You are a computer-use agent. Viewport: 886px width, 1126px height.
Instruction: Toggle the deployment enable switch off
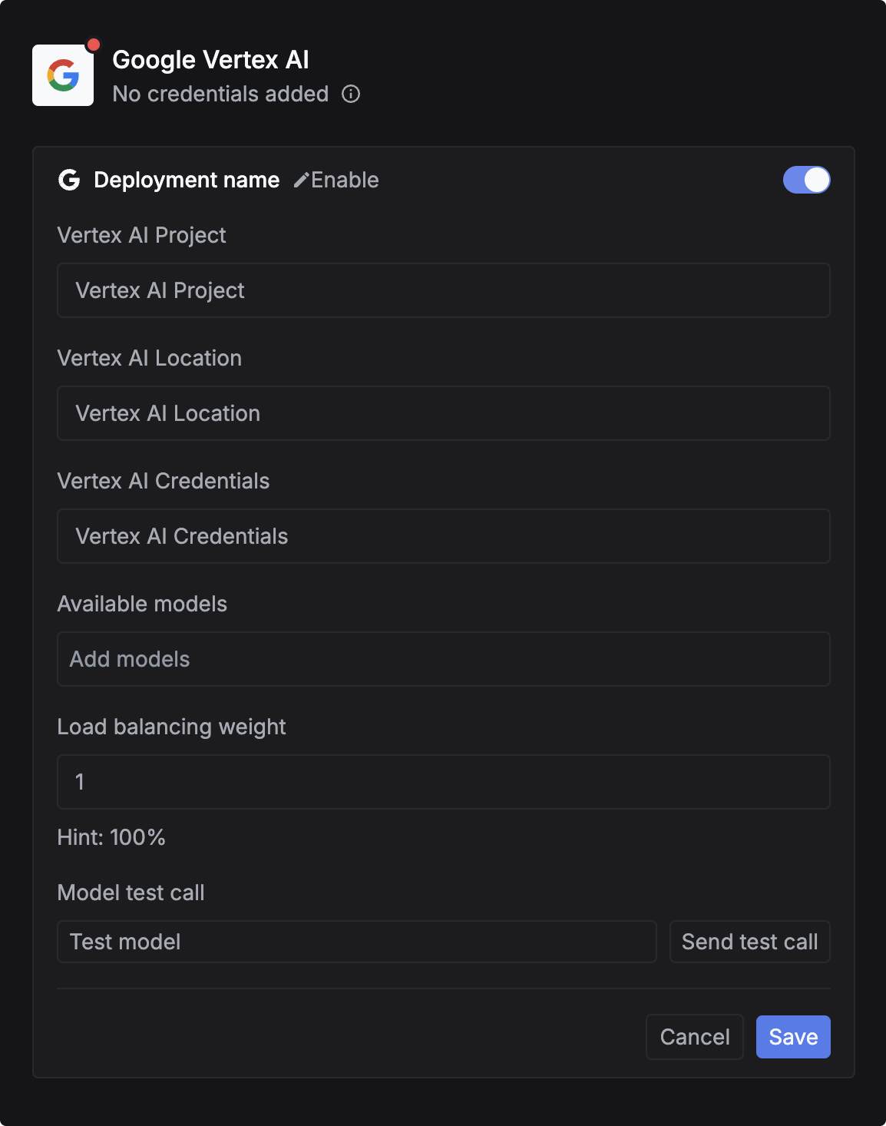(807, 179)
